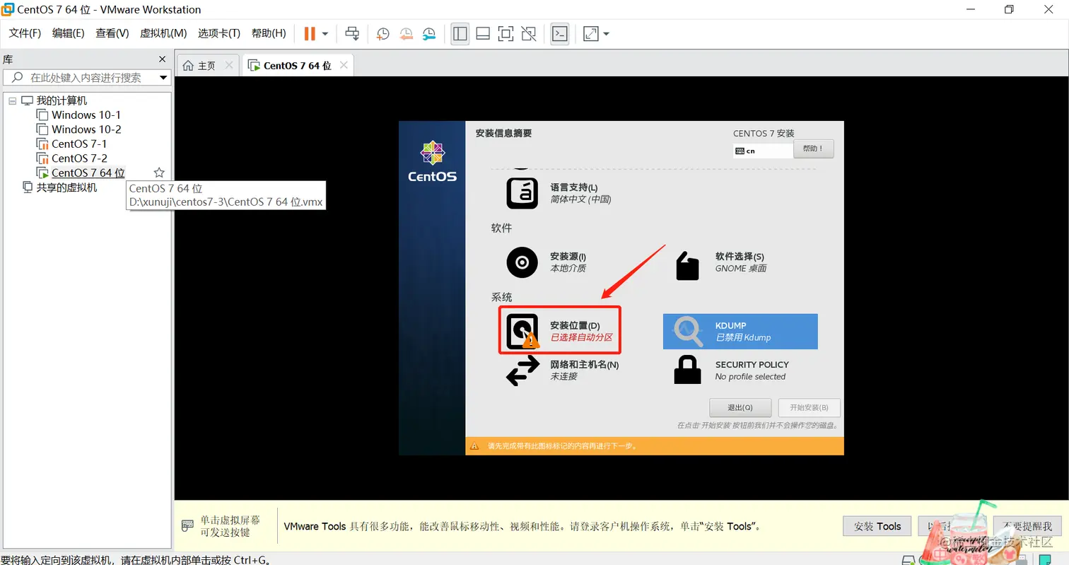Click the send Ctrl+Alt+Del toolbar icon

click(351, 33)
